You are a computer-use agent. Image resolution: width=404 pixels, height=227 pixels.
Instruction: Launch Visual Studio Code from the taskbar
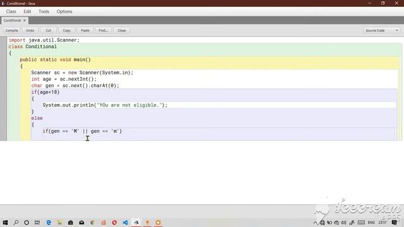pos(125,223)
